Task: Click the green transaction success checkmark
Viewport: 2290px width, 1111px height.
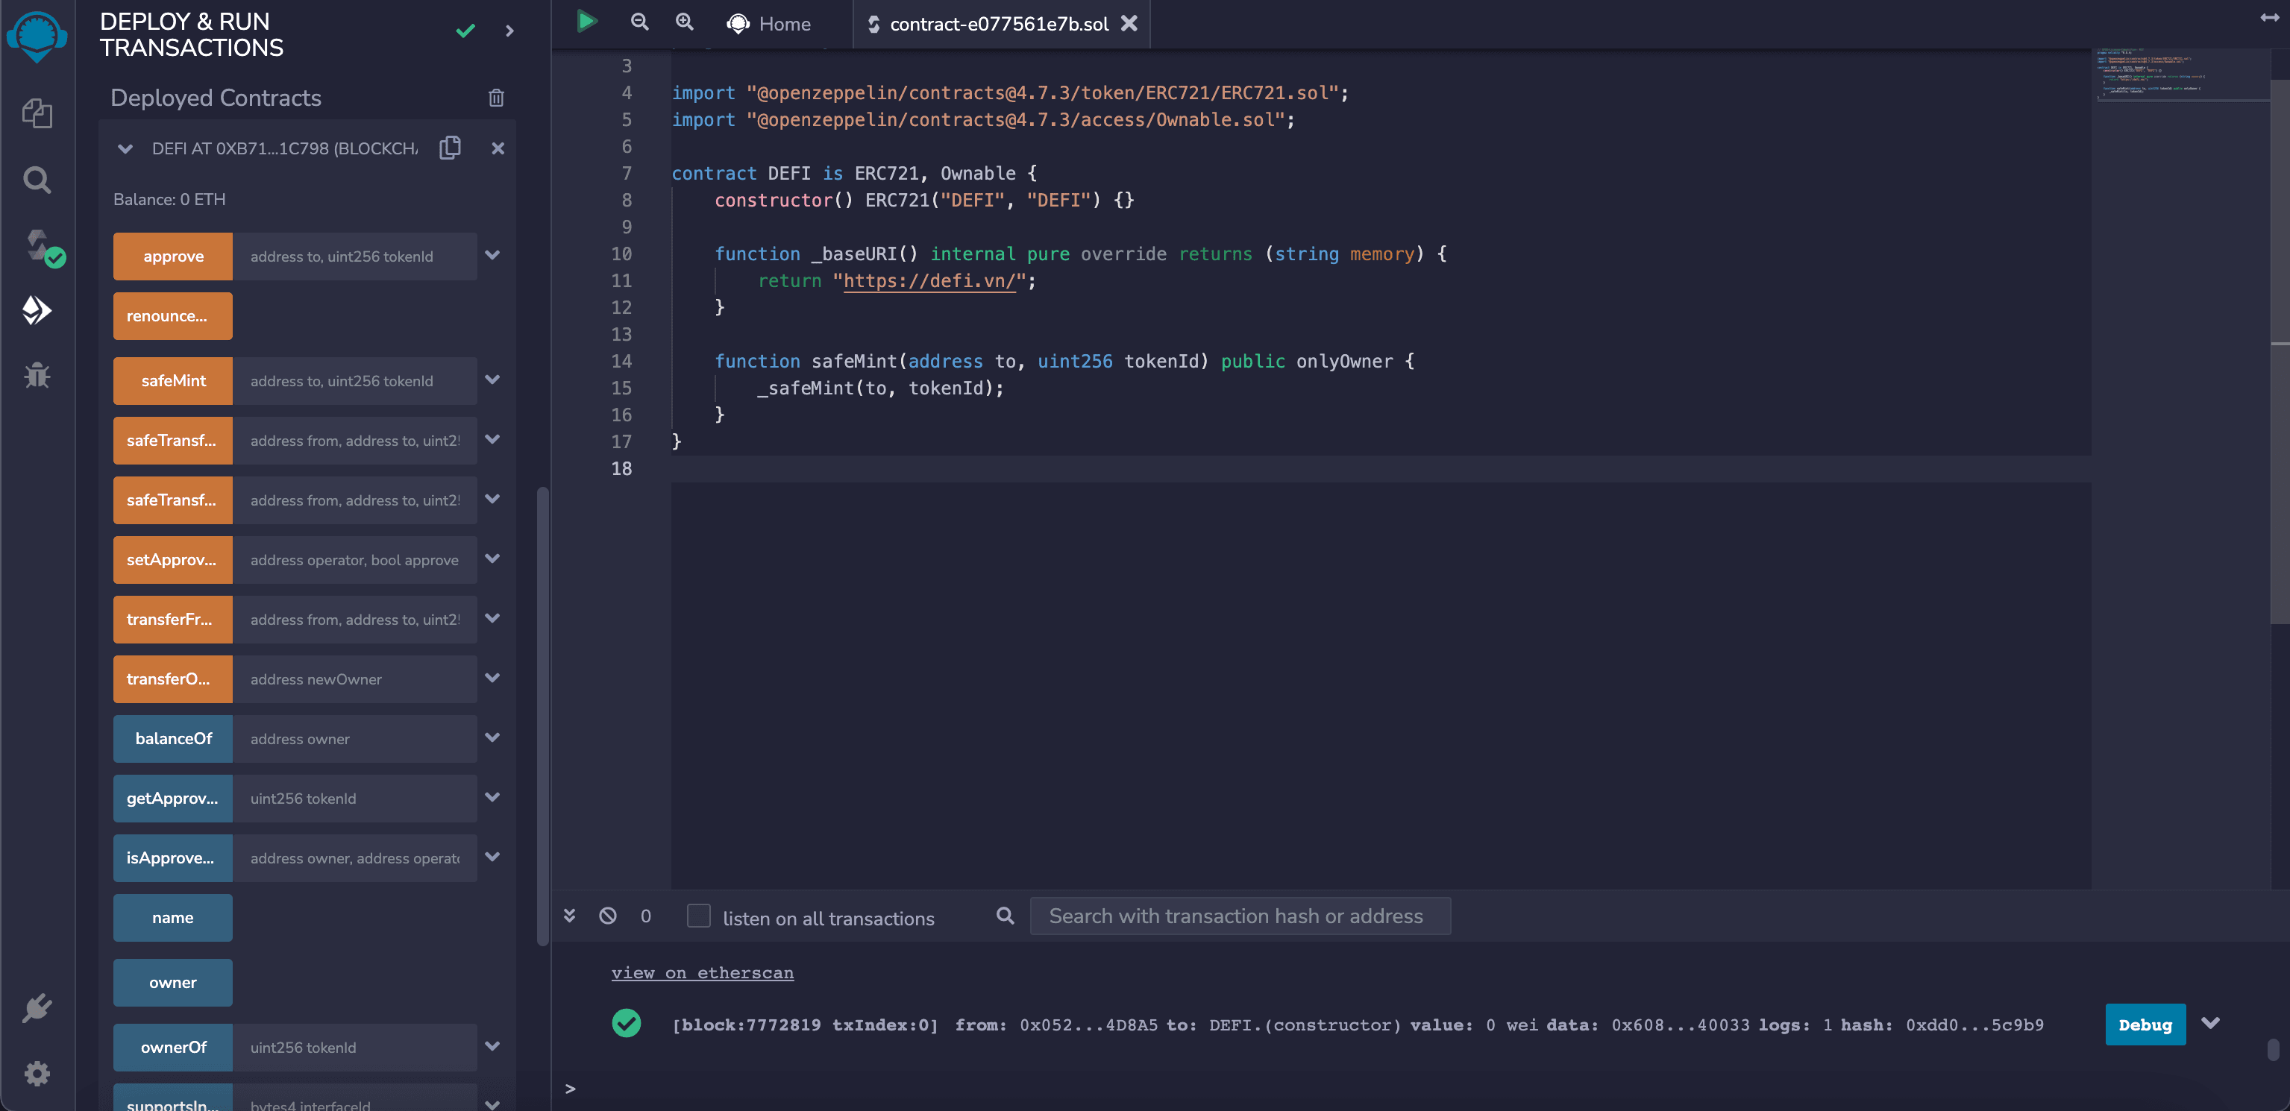Action: pyautogui.click(x=627, y=1023)
